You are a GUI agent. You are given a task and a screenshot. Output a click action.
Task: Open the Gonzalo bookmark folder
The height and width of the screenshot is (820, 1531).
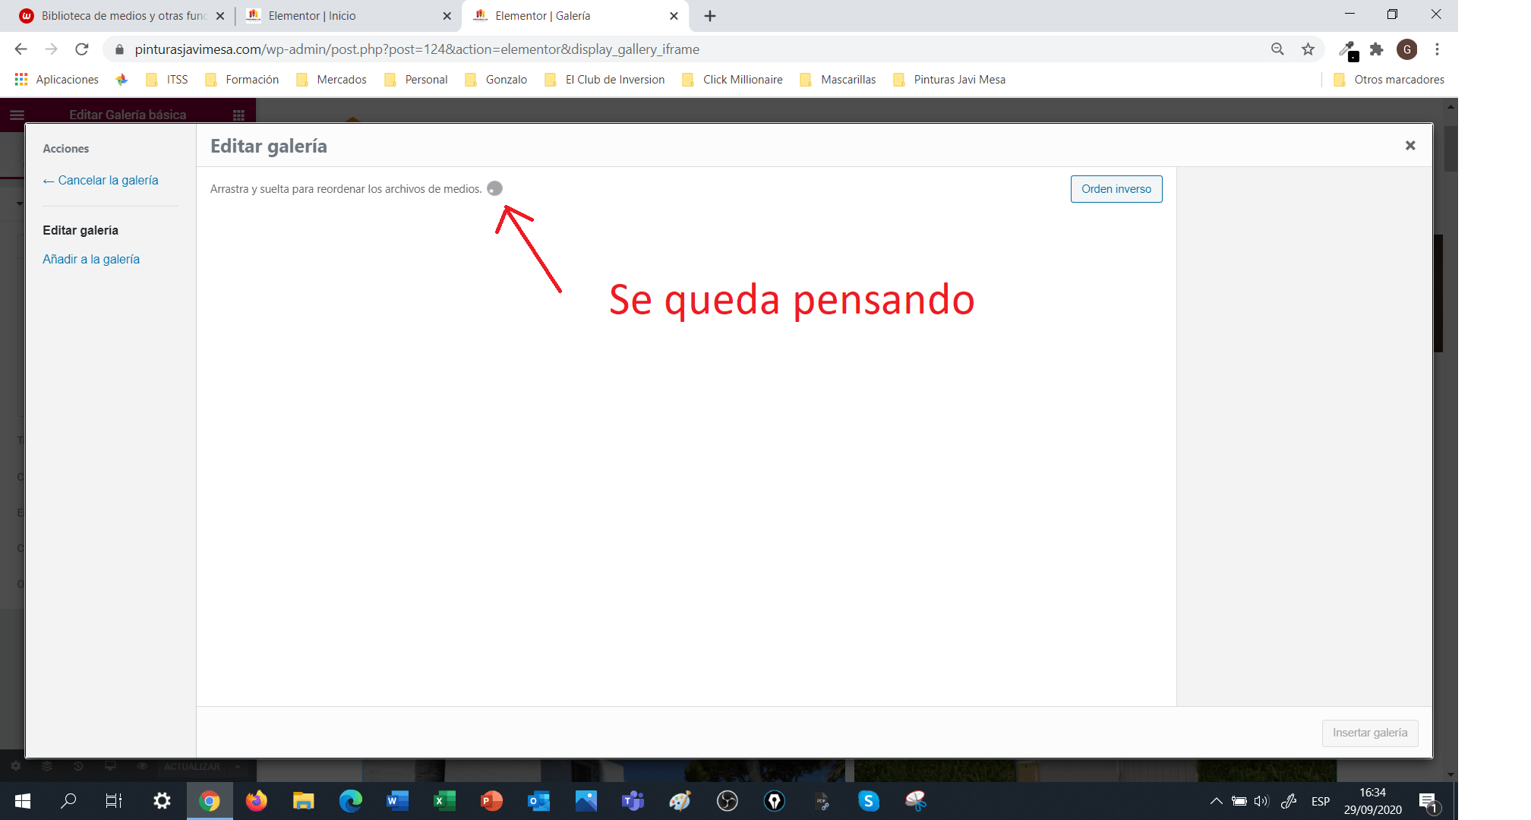[496, 80]
